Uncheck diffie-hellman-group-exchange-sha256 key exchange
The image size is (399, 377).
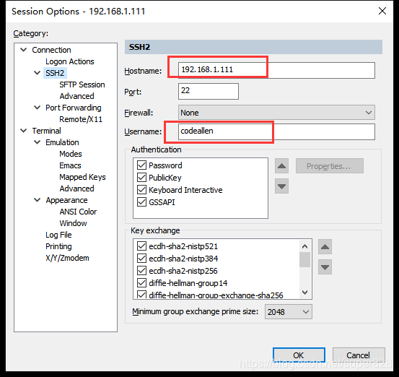tap(141, 295)
